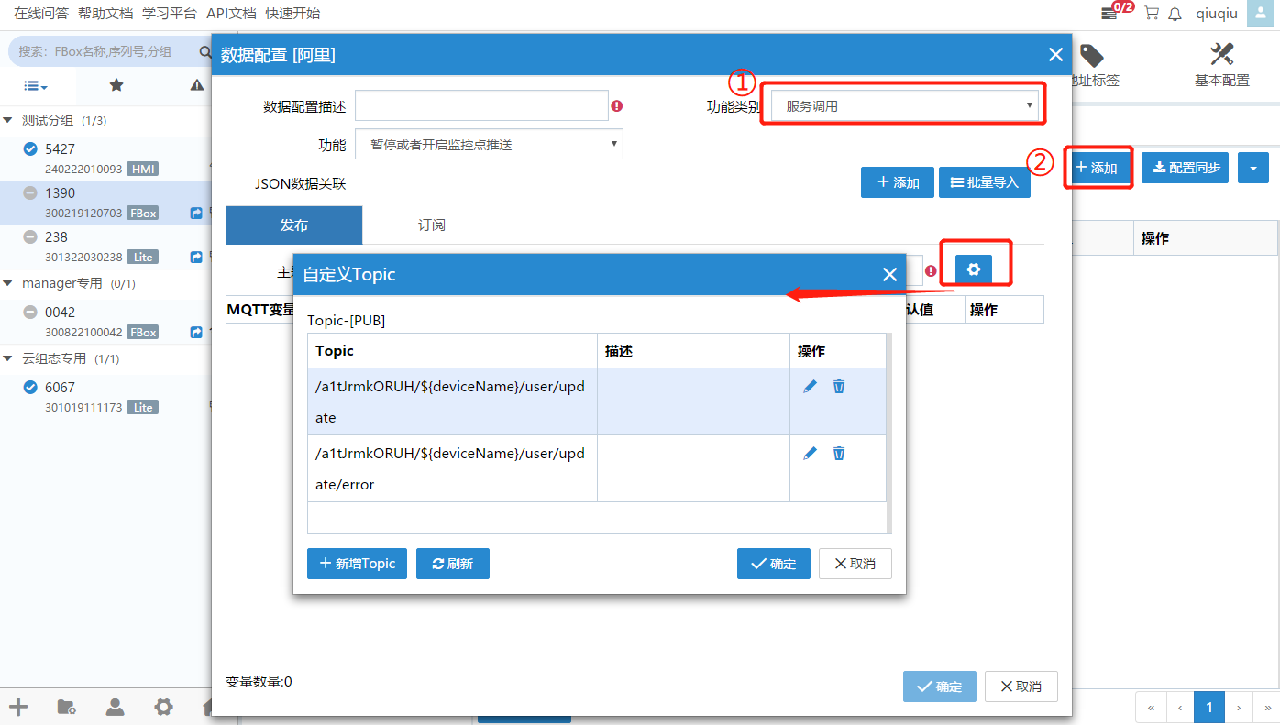Edit the /user/update topic row

(810, 387)
